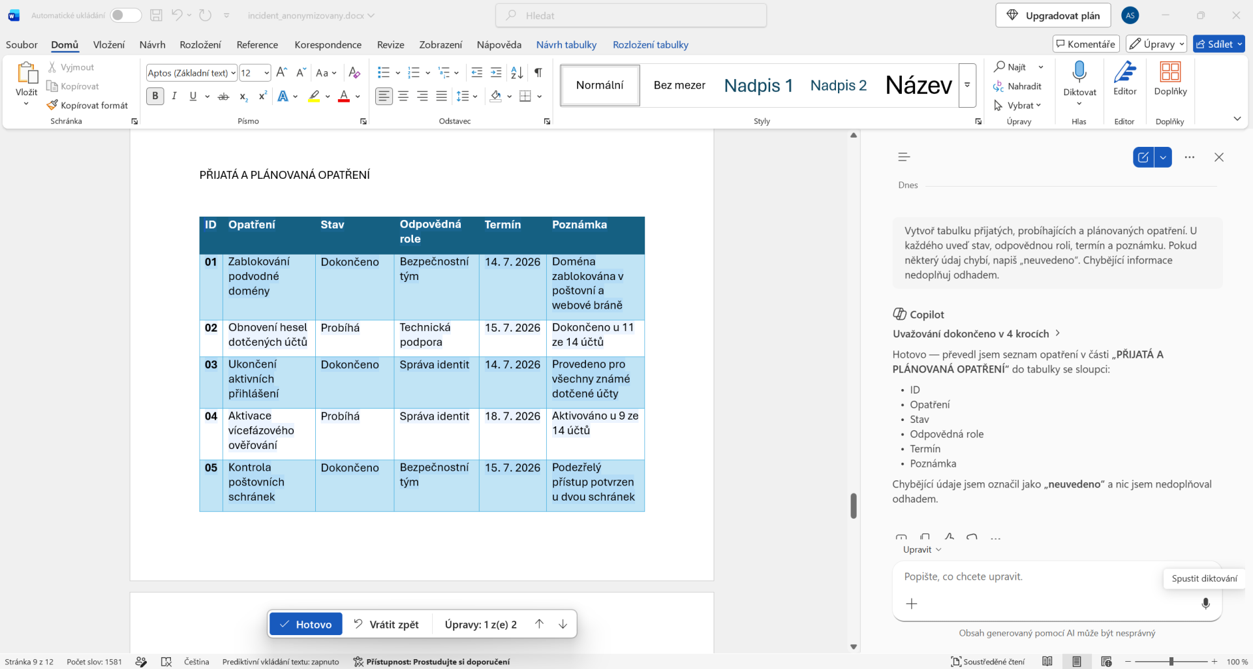Toggle italic formatting

point(174,96)
